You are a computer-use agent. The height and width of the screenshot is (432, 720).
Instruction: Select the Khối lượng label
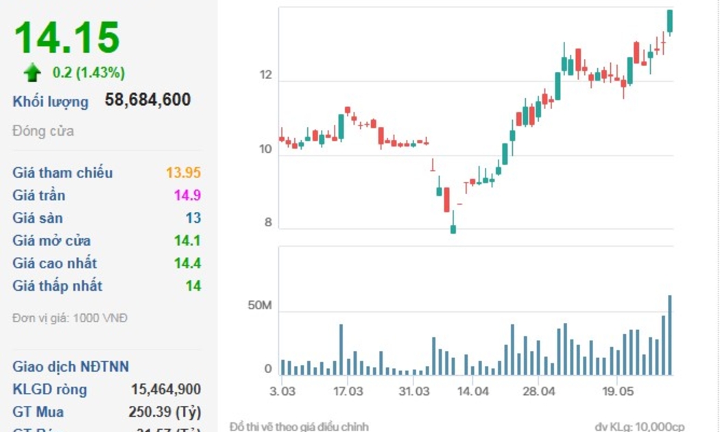tap(51, 101)
